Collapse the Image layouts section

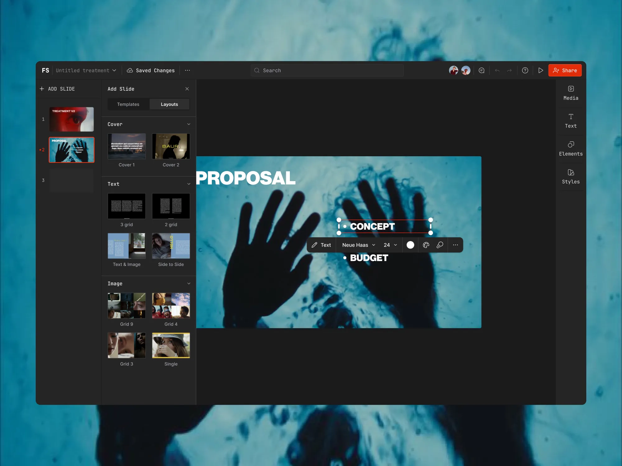click(188, 284)
